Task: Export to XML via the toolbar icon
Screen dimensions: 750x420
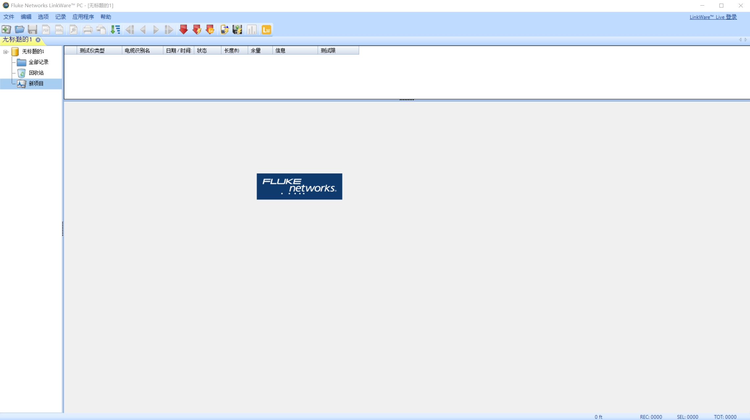Action: tap(59, 30)
